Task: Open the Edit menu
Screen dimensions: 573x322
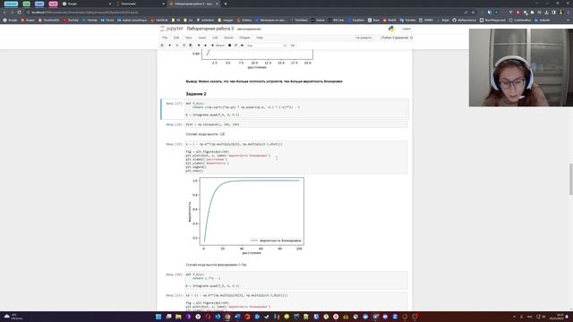Action: [x=176, y=38]
